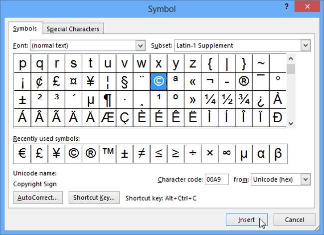This screenshot has width=324, height=235.
Task: Select division ÷ in recently used
Action: [x=192, y=154]
